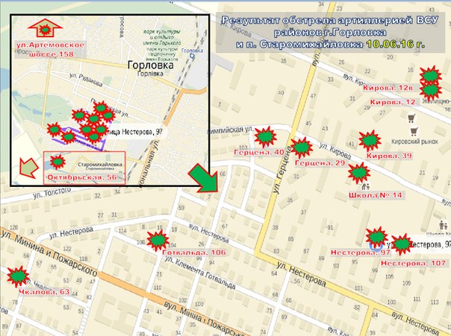The image size is (451, 336).
Task: Click the ул. Толстого street label
Action: [x=52, y=193]
